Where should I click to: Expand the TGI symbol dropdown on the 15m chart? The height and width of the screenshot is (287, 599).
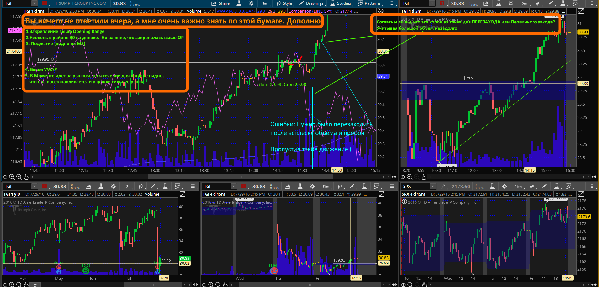[x=233, y=186]
